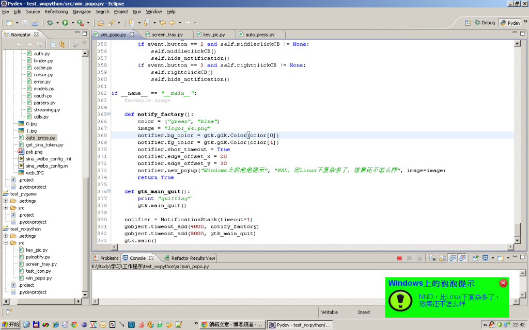The height and width of the screenshot is (330, 529).
Task: Toggle Scroll Lock in Console toolbar
Action: [x=442, y=258]
